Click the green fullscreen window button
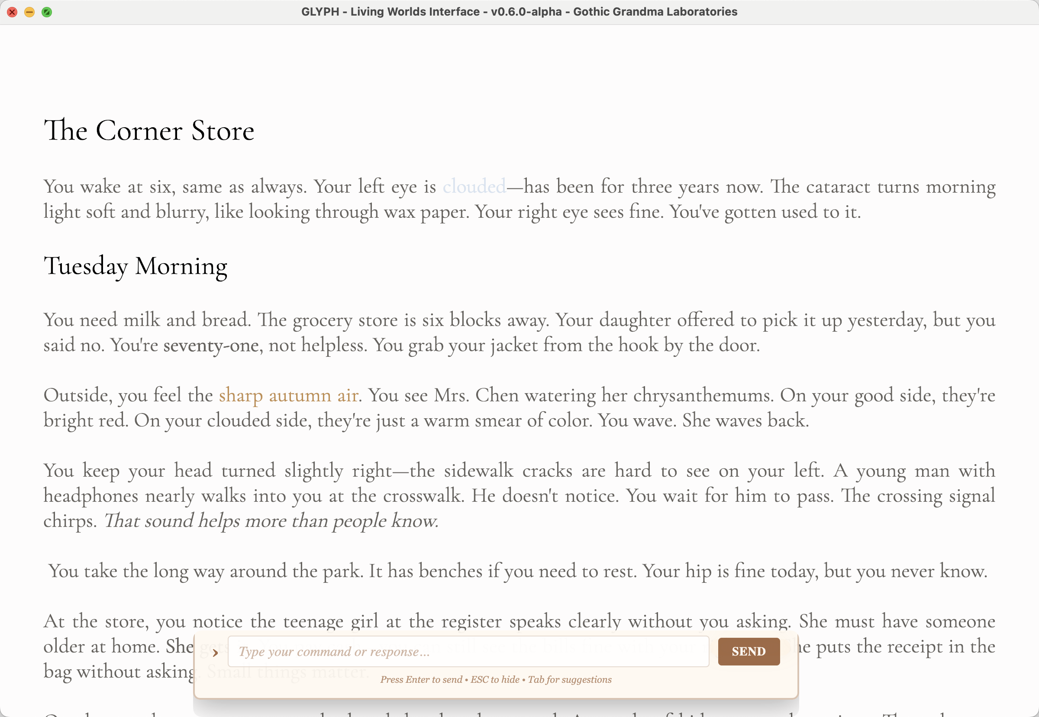Image resolution: width=1039 pixels, height=717 pixels. click(47, 12)
